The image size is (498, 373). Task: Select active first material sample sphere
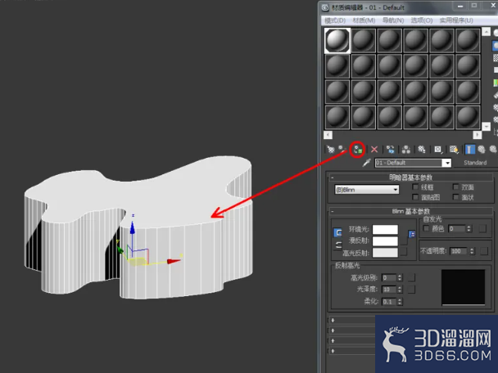(x=337, y=40)
